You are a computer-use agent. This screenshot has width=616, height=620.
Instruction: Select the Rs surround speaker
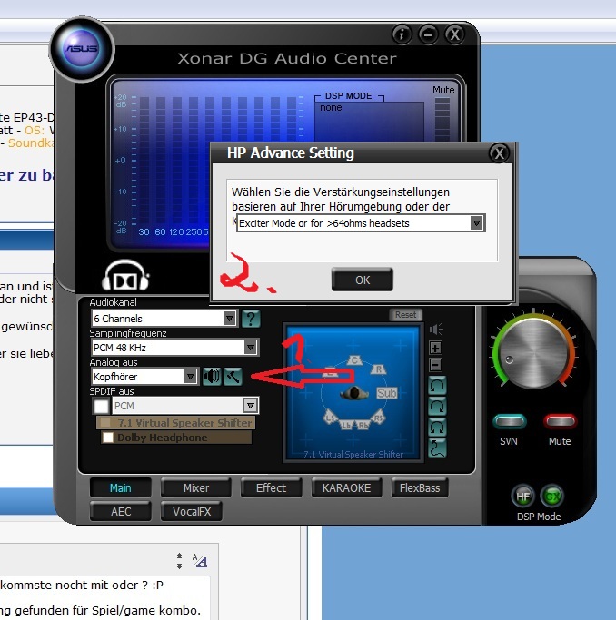(379, 418)
